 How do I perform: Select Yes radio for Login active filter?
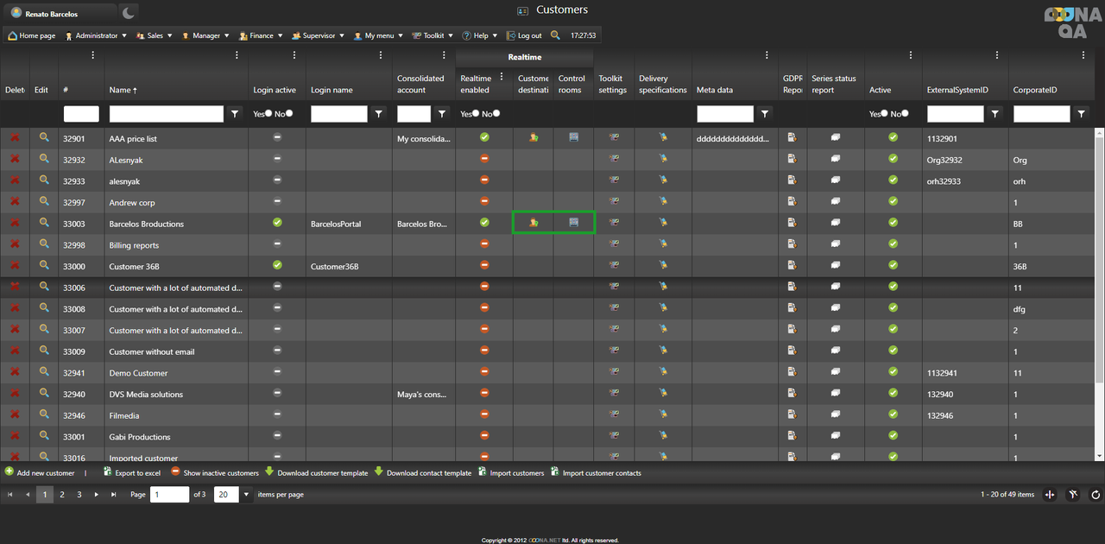click(x=268, y=113)
